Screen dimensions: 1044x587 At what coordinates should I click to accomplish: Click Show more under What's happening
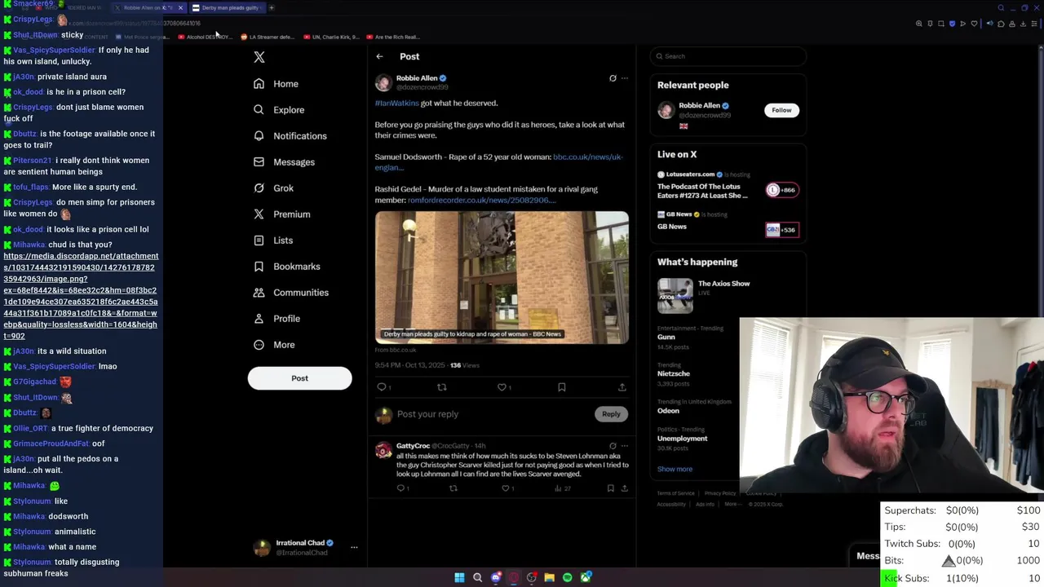pos(675,469)
